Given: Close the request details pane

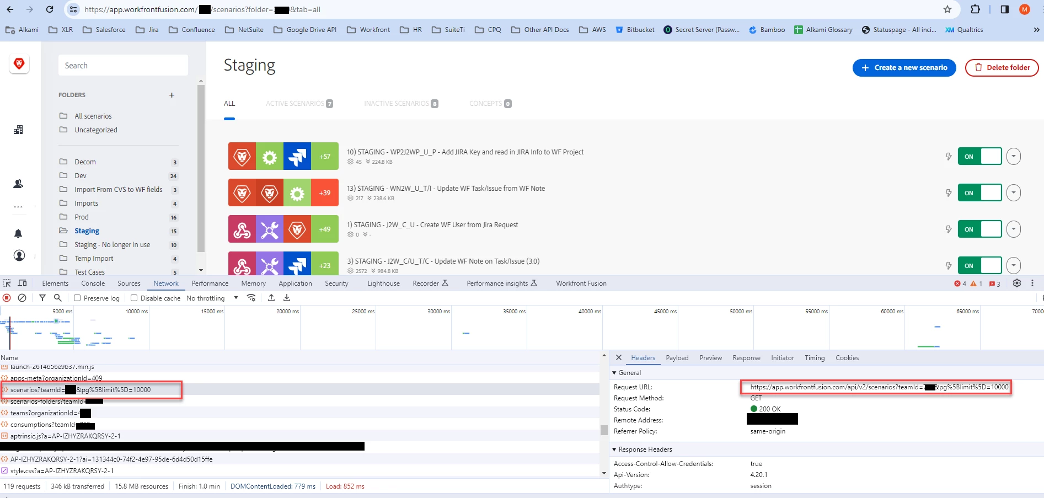Looking at the screenshot, I should [619, 358].
